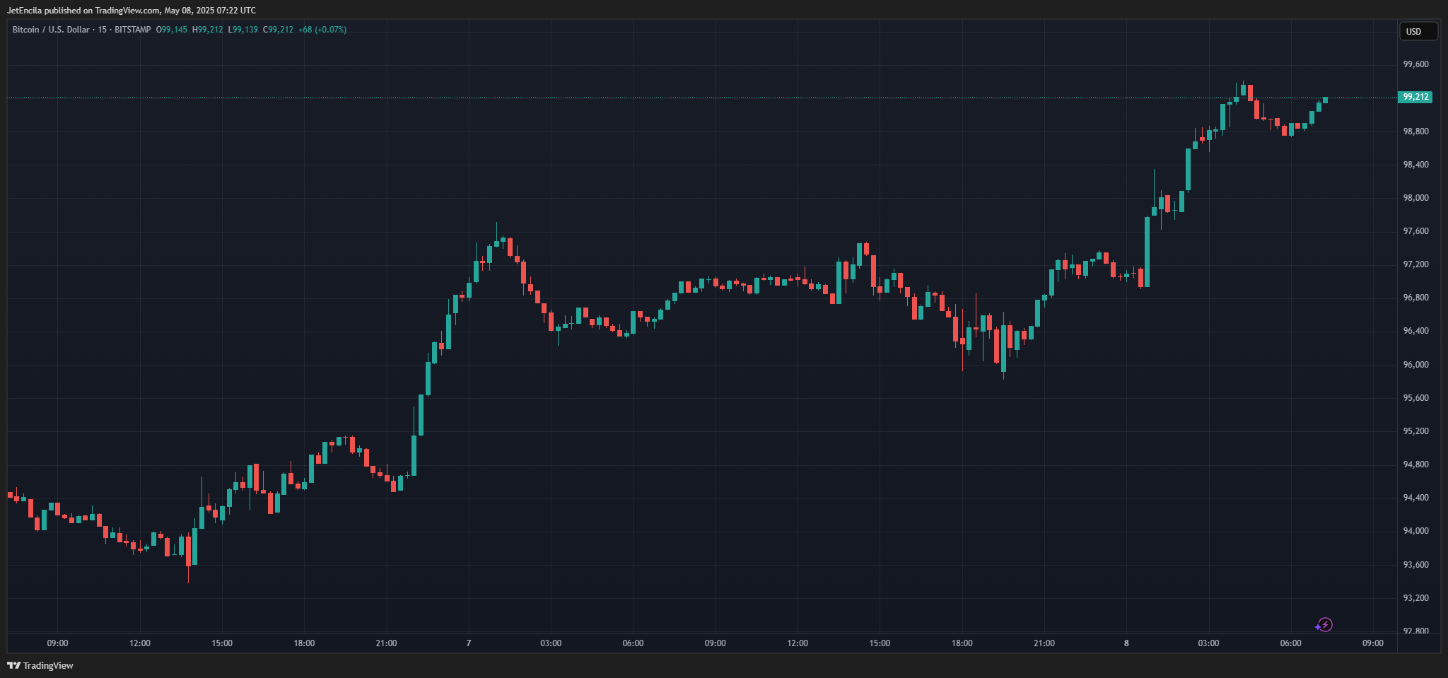Click the 96,000 price axis label
This screenshot has width=1448, height=678.
[x=1415, y=365]
